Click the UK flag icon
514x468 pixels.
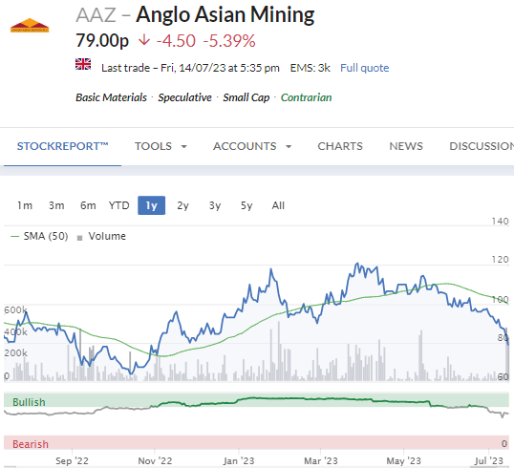point(83,64)
